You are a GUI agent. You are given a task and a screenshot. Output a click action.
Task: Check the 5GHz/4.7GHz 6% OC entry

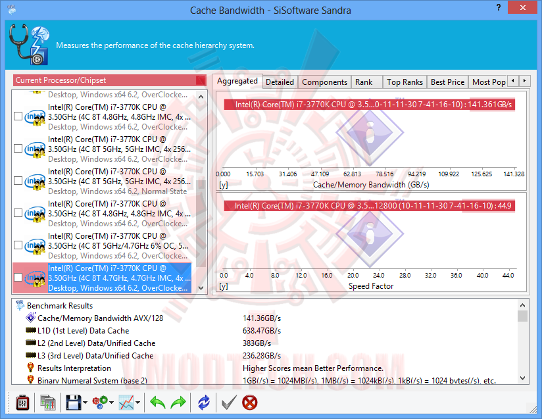pos(18,245)
